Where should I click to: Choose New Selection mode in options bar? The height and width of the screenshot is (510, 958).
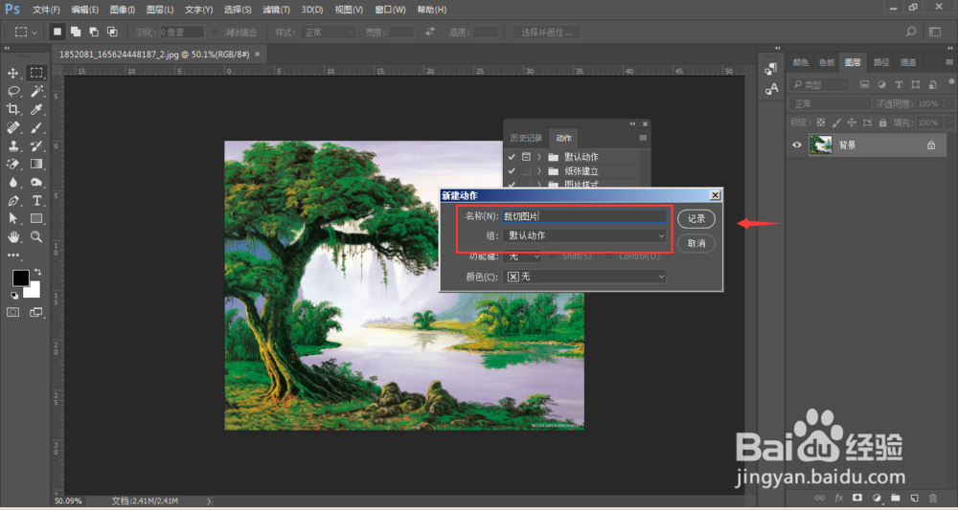point(57,32)
